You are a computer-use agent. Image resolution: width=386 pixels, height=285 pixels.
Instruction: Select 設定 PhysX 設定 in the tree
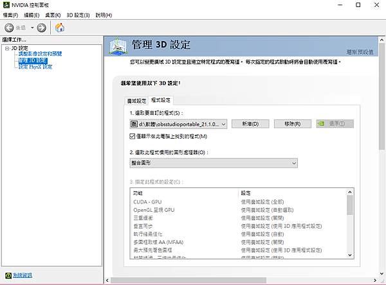35,67
